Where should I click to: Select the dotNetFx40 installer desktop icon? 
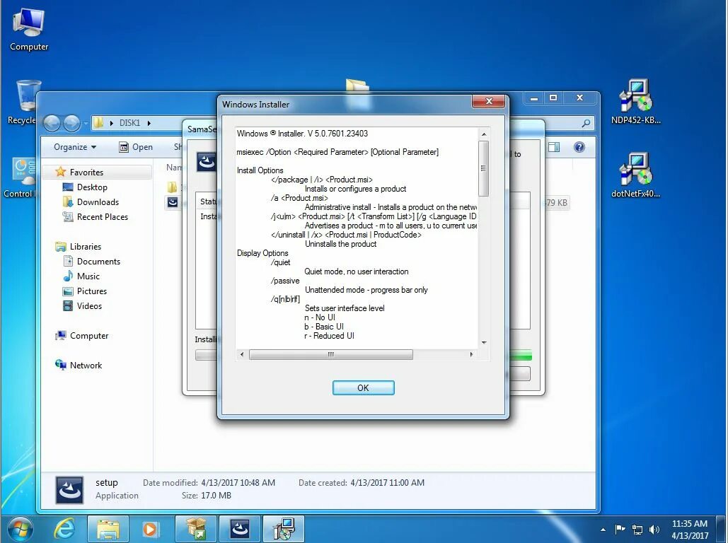click(x=635, y=175)
